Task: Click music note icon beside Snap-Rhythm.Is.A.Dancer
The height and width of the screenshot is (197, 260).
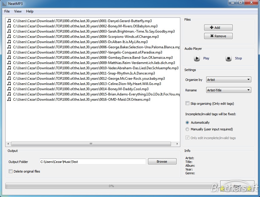Action: pos(9,73)
